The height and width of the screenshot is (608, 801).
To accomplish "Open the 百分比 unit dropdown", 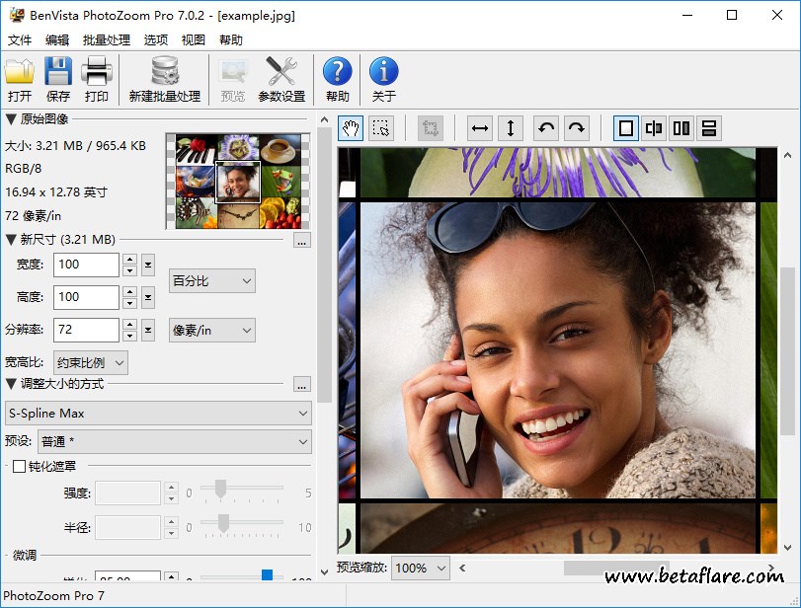I will point(212,281).
